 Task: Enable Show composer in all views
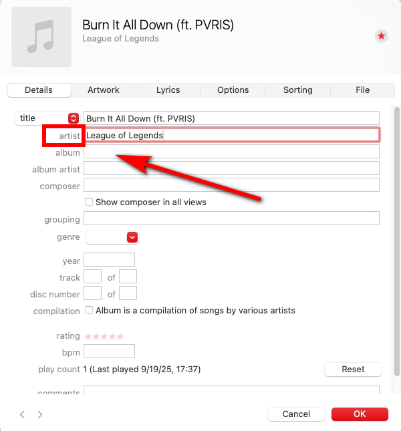tap(89, 202)
